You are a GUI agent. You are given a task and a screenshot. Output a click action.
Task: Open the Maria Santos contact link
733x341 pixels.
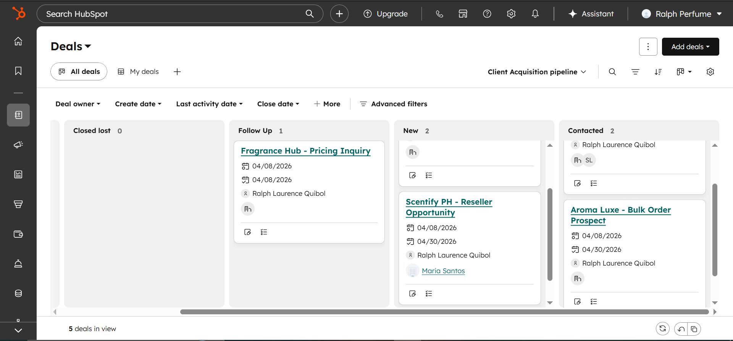coord(443,271)
